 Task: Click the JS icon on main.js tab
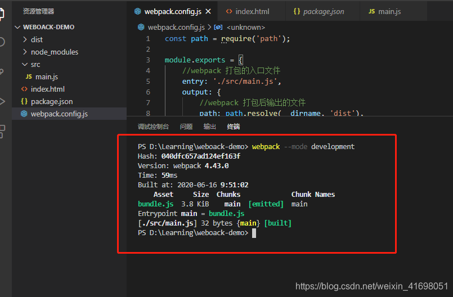[x=371, y=12]
